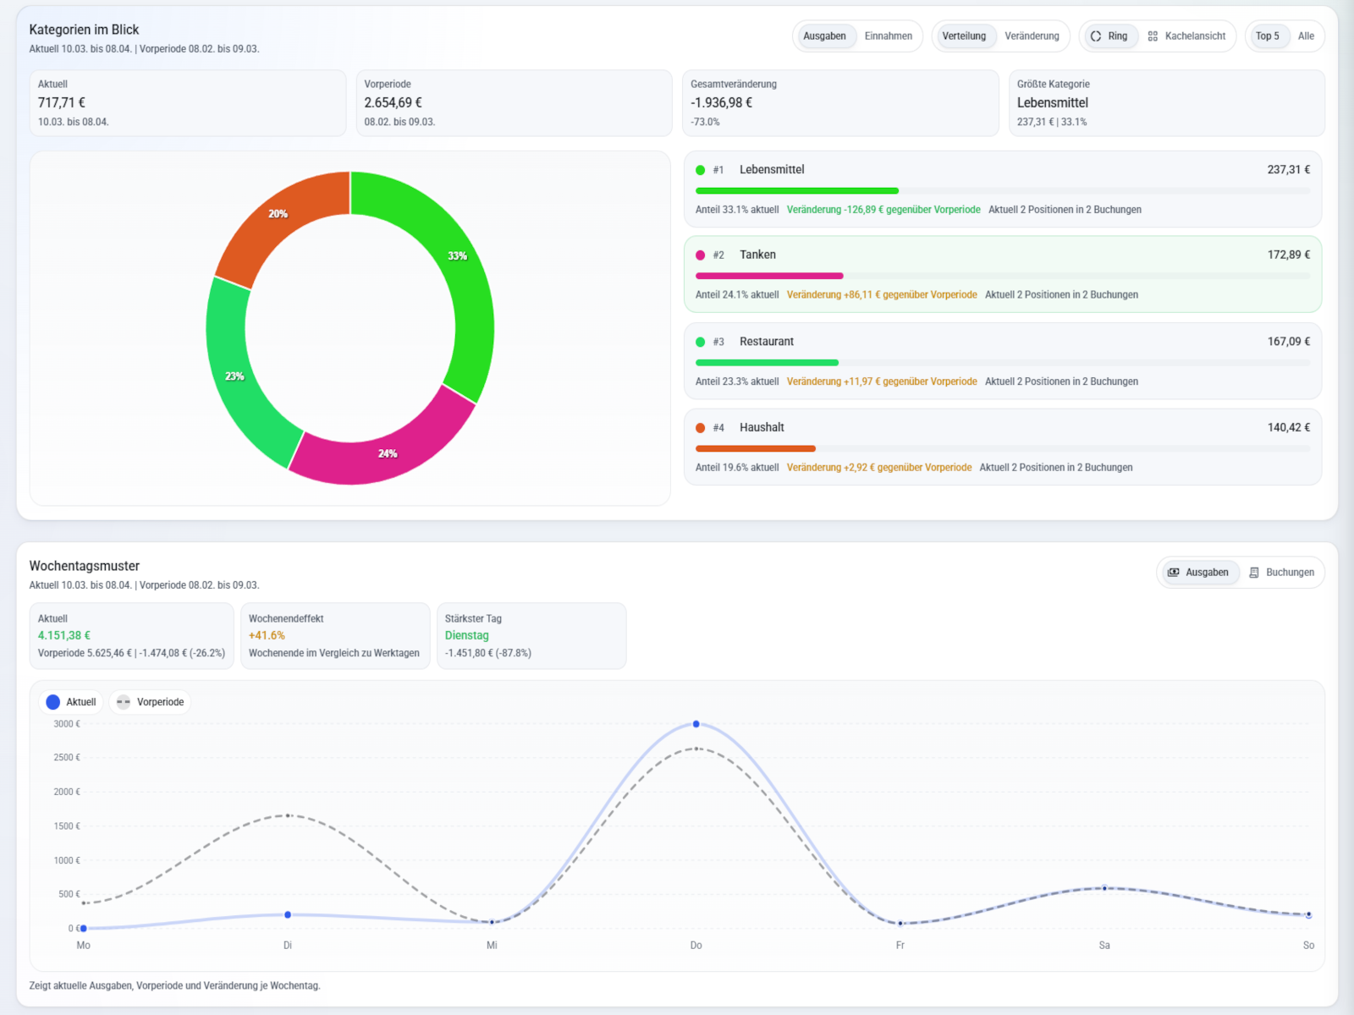Switch to Verteilung view

click(x=964, y=36)
